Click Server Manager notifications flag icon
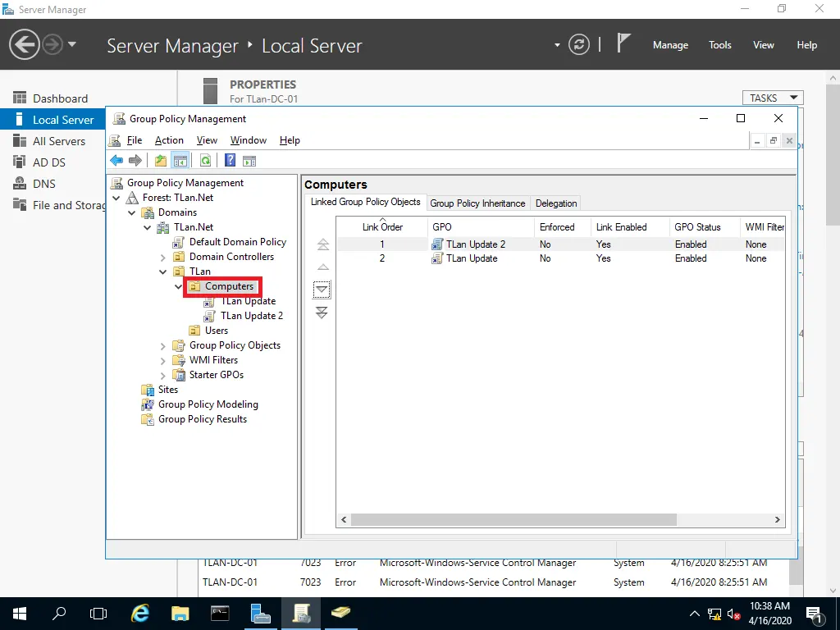Viewport: 840px width, 630px height. pyautogui.click(x=623, y=44)
